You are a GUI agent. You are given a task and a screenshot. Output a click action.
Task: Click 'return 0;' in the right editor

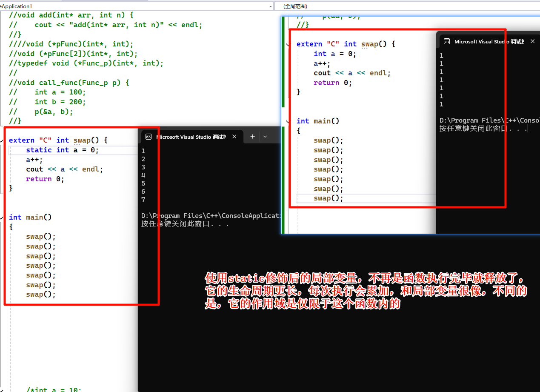(332, 83)
